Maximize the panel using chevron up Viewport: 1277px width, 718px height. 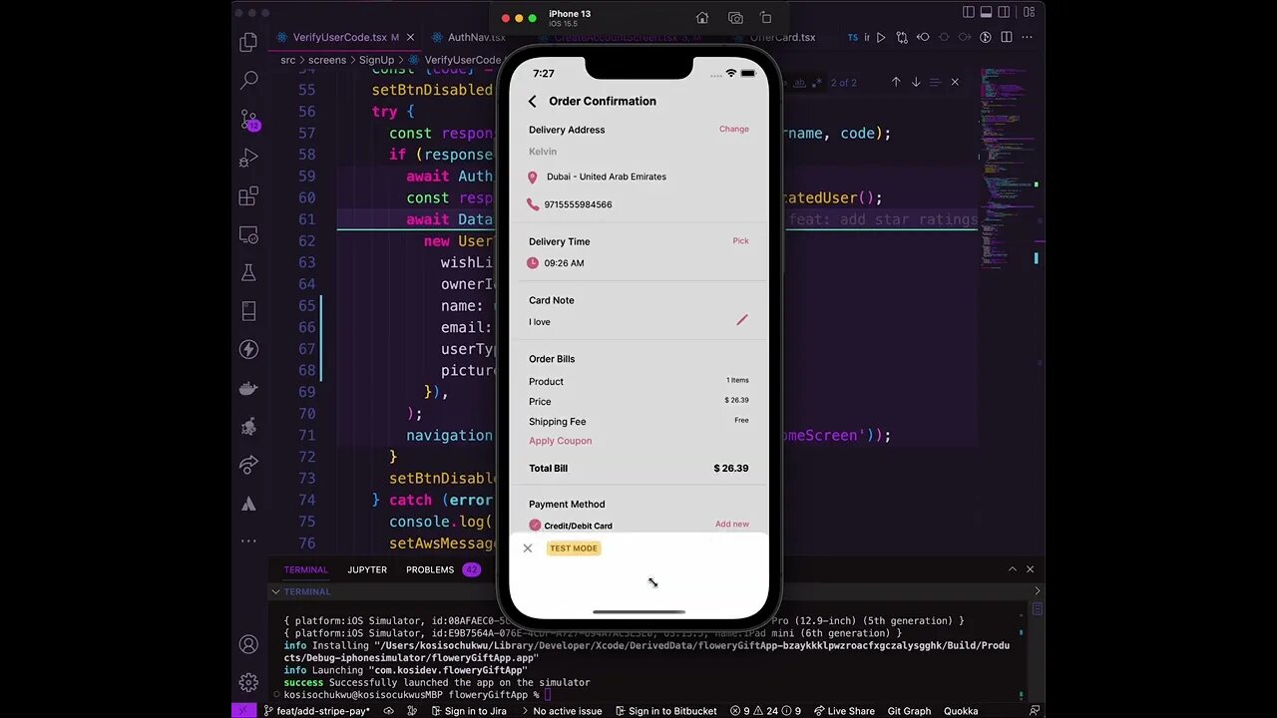click(x=1013, y=569)
